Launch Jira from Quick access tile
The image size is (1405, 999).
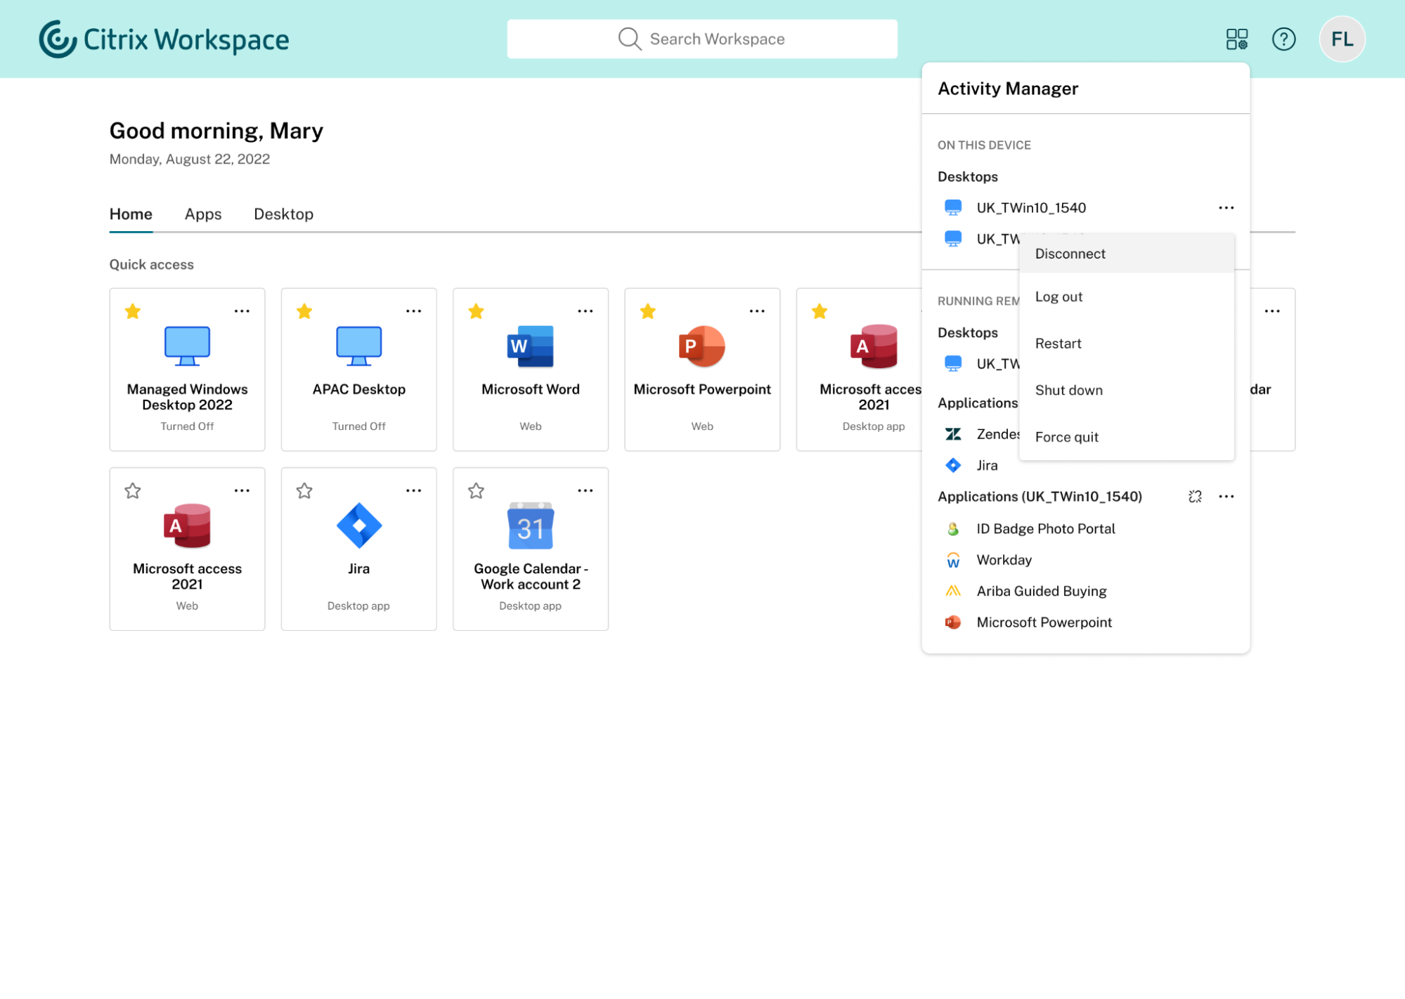pyautogui.click(x=358, y=525)
